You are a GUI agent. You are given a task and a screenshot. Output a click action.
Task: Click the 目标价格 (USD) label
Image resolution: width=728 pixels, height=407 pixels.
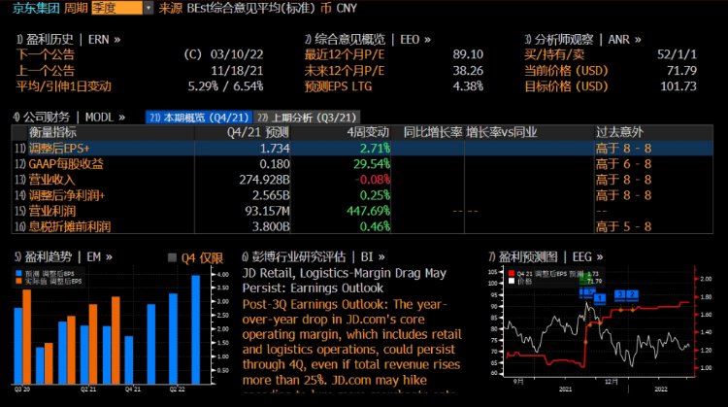(x=566, y=86)
